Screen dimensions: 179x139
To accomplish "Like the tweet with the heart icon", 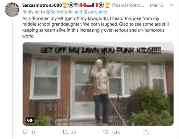I will tap(106, 132).
